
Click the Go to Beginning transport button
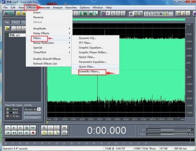(8, 133)
